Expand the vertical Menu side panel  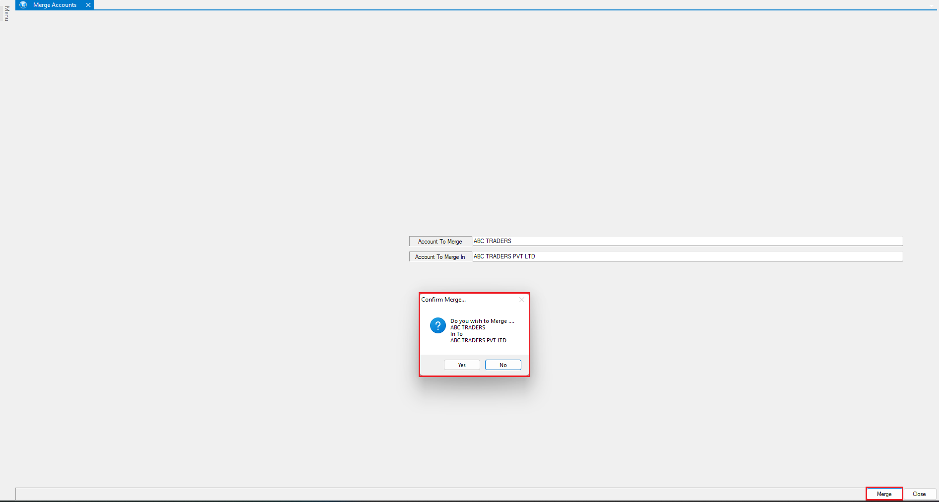tap(6, 13)
